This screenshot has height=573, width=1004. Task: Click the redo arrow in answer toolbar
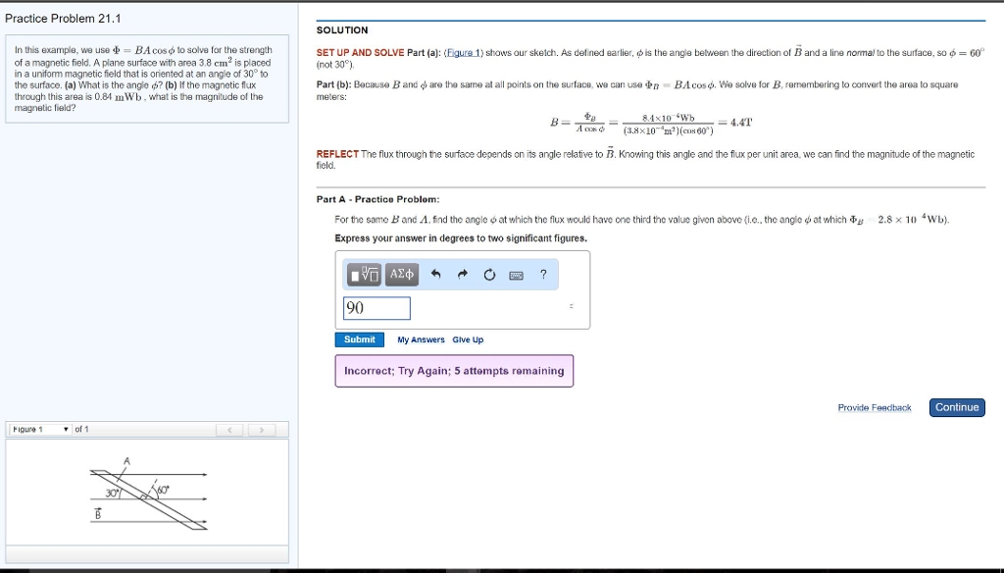[x=462, y=274]
